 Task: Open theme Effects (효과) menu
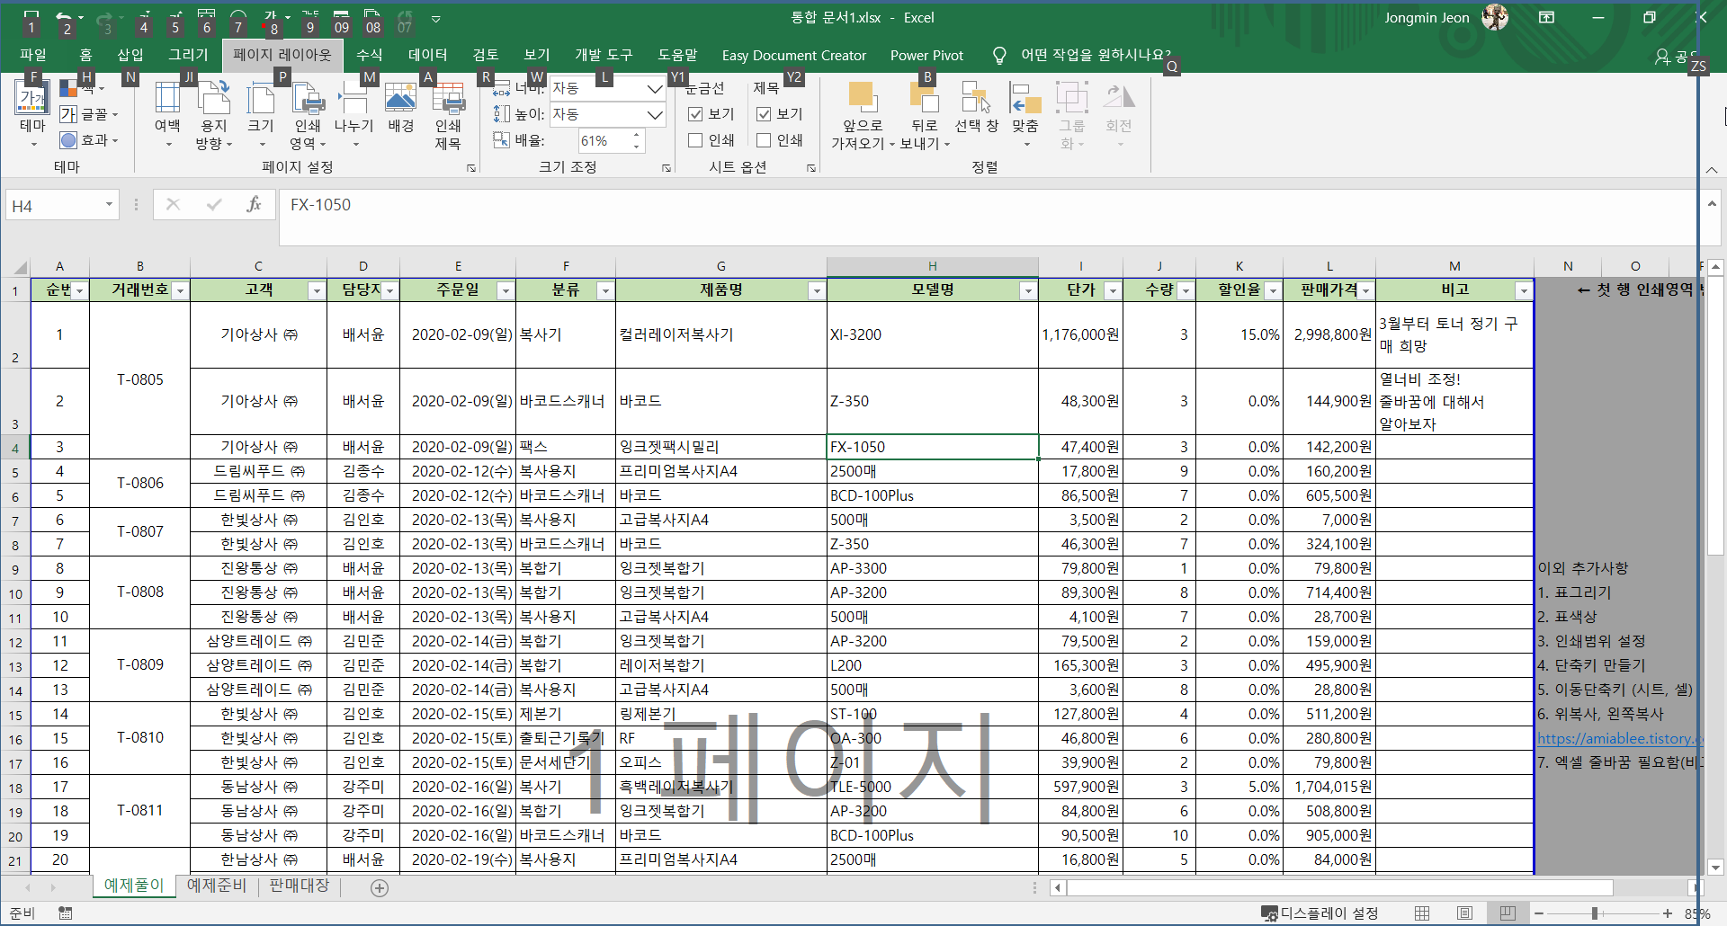point(89,140)
